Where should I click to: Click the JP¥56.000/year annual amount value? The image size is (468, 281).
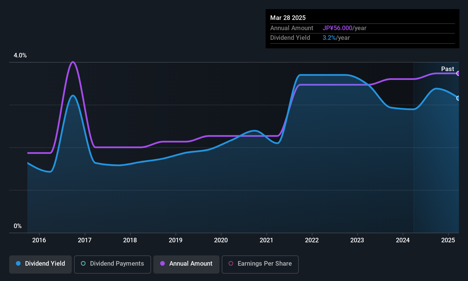point(344,28)
